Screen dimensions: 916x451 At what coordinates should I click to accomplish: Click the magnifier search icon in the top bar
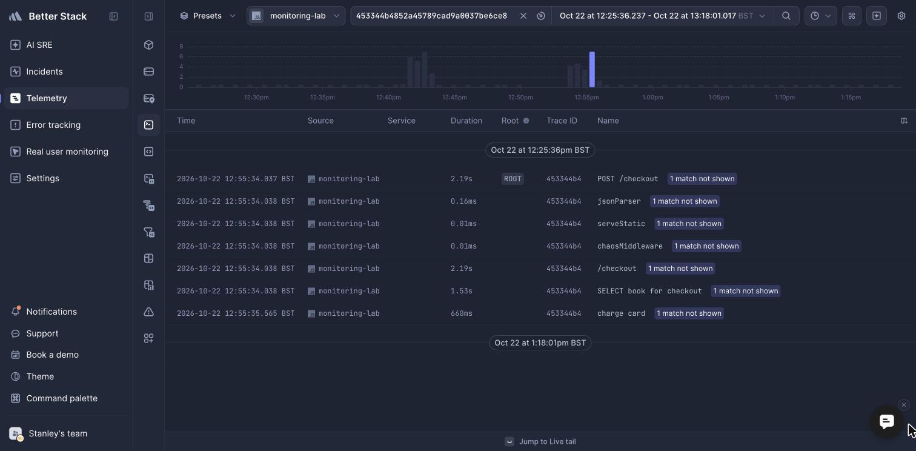[x=786, y=16]
